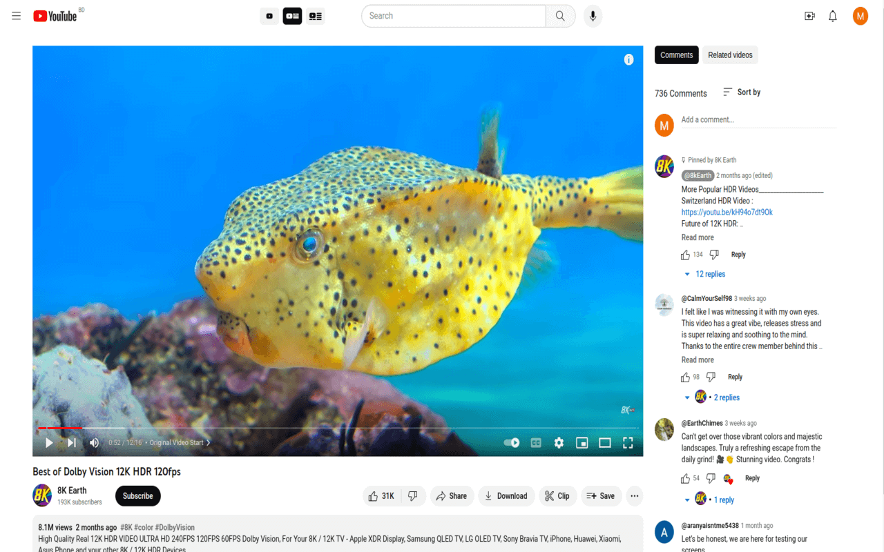Switch to theater mode
The width and height of the screenshot is (884, 552).
pos(605,442)
